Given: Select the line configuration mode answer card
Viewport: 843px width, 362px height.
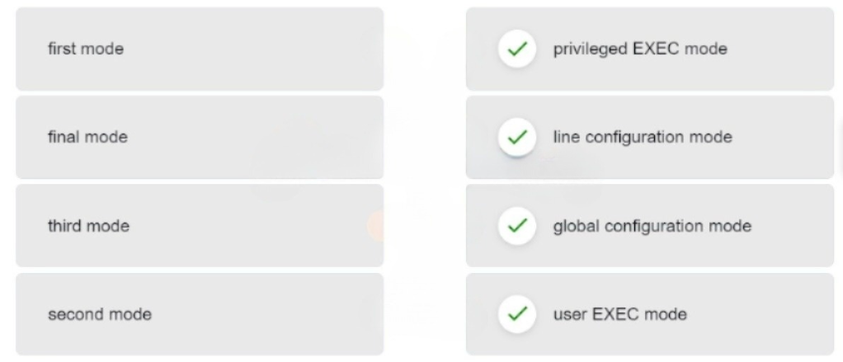Looking at the screenshot, I should pos(650,138).
